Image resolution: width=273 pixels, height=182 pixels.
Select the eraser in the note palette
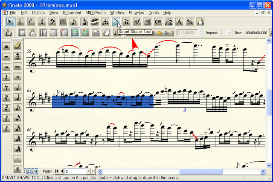click(17, 46)
